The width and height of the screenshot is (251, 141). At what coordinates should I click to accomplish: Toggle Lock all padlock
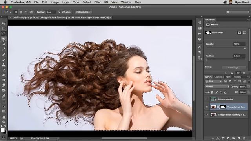(x=225, y=92)
